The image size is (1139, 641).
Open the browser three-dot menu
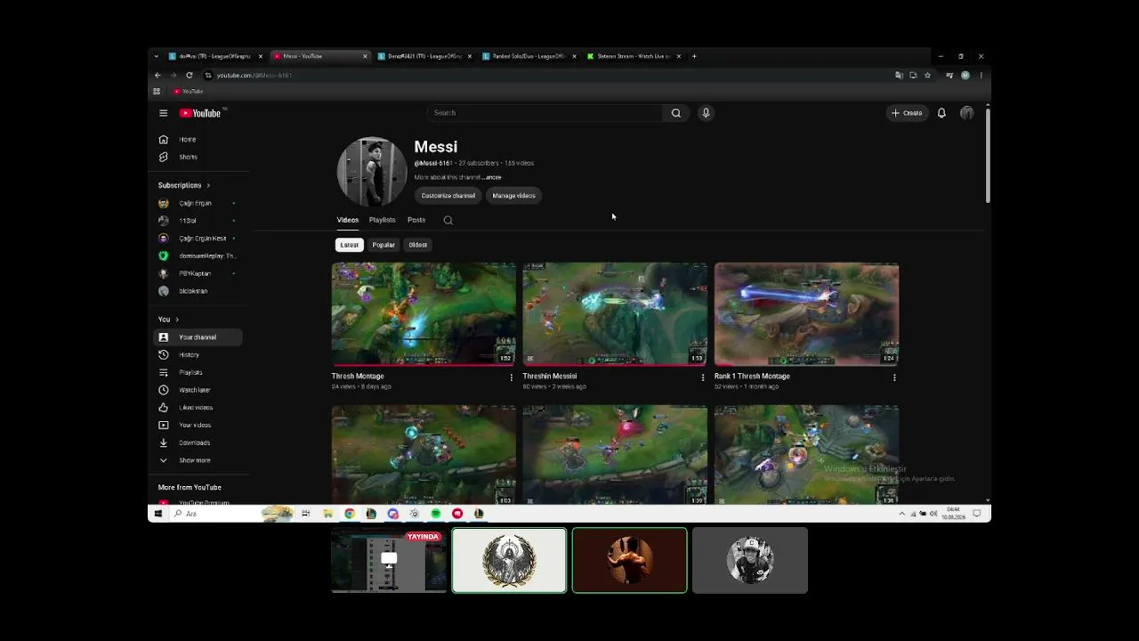click(x=981, y=76)
